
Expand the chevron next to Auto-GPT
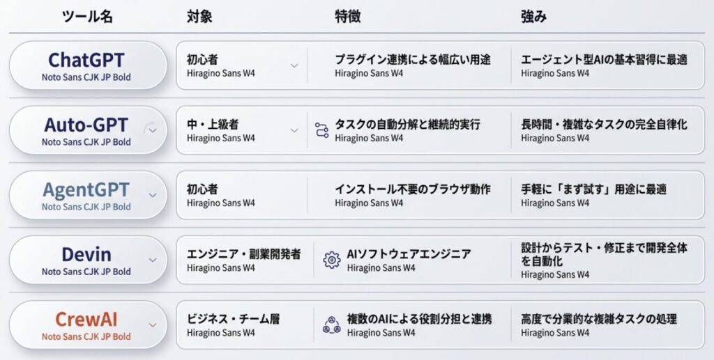[x=151, y=130]
